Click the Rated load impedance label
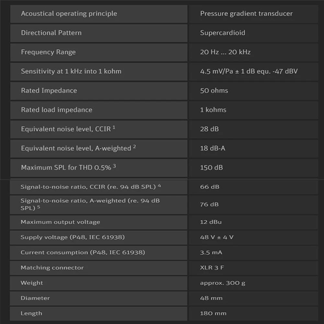 (x=56, y=110)
